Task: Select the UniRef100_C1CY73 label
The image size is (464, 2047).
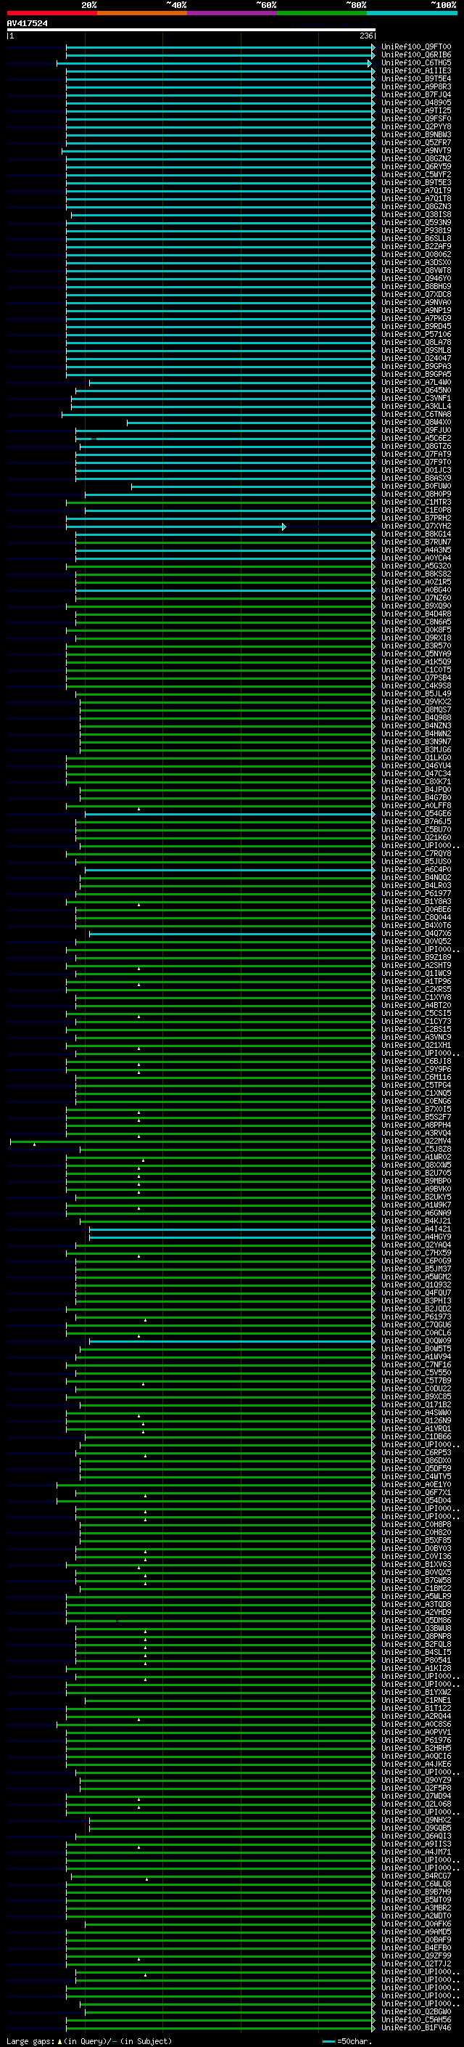Action: [415, 1021]
